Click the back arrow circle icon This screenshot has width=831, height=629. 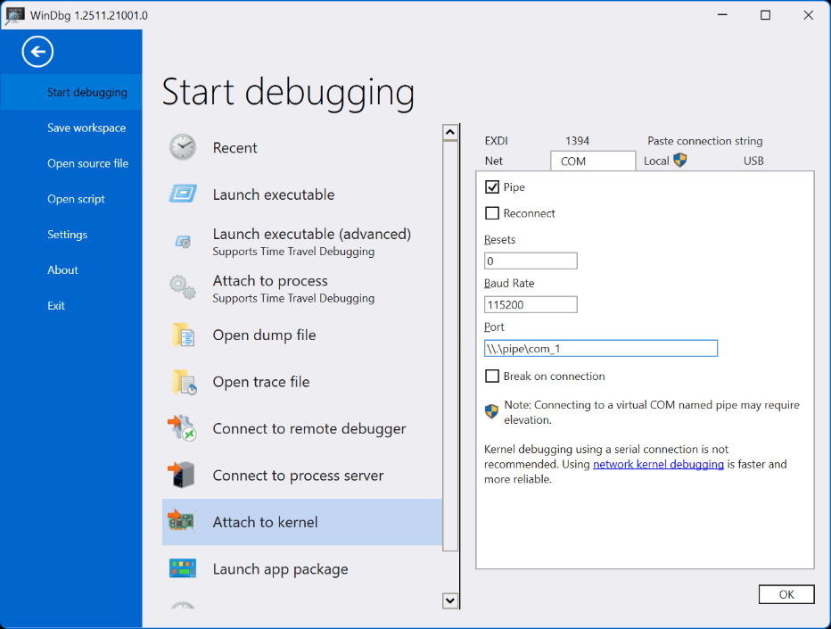point(37,52)
